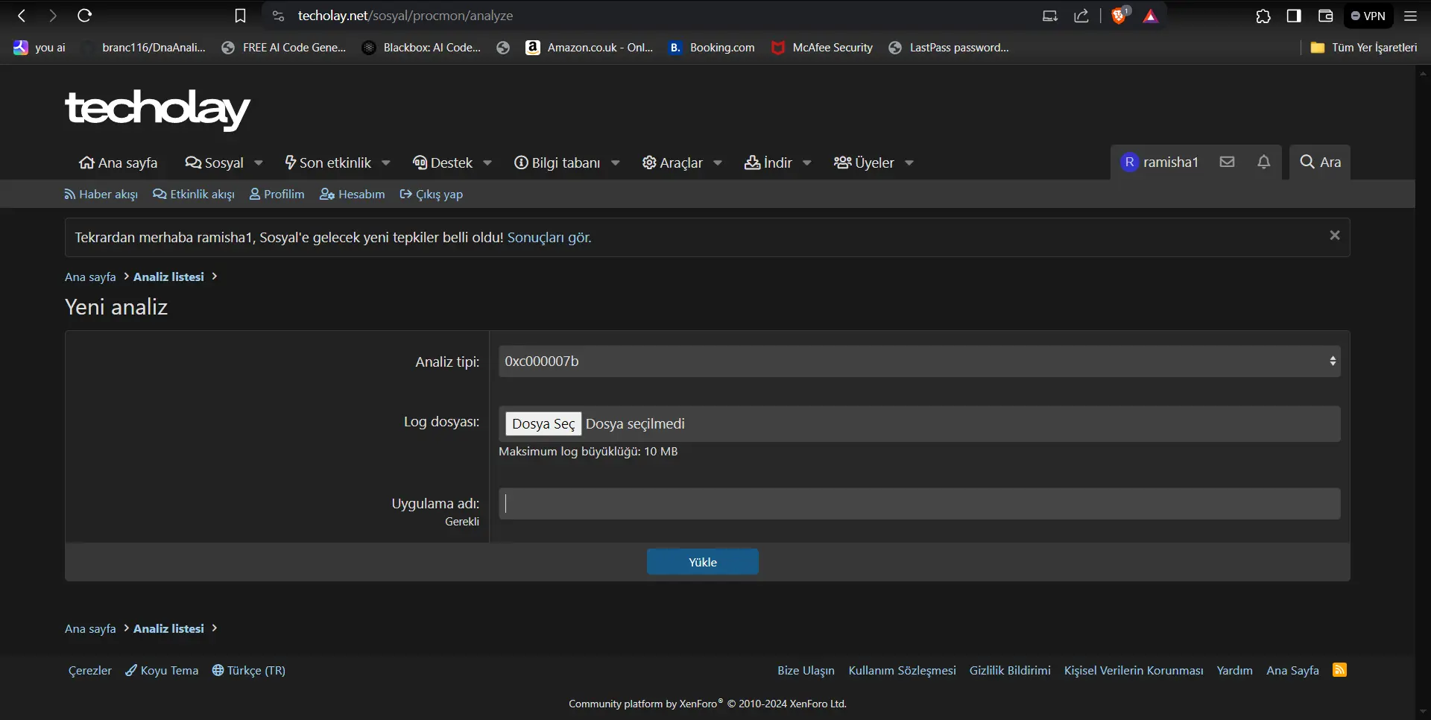The height and width of the screenshot is (720, 1431).
Task: Expand the Sosyal dropdown arrow
Action: click(x=259, y=163)
